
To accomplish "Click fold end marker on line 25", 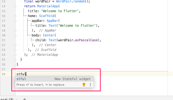I will (15, 60).
